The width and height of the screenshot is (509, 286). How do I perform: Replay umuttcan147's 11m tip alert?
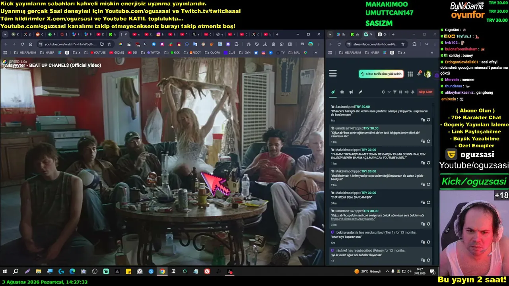click(428, 141)
